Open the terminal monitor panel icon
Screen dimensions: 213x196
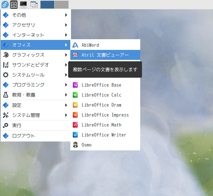tap(23, 5)
